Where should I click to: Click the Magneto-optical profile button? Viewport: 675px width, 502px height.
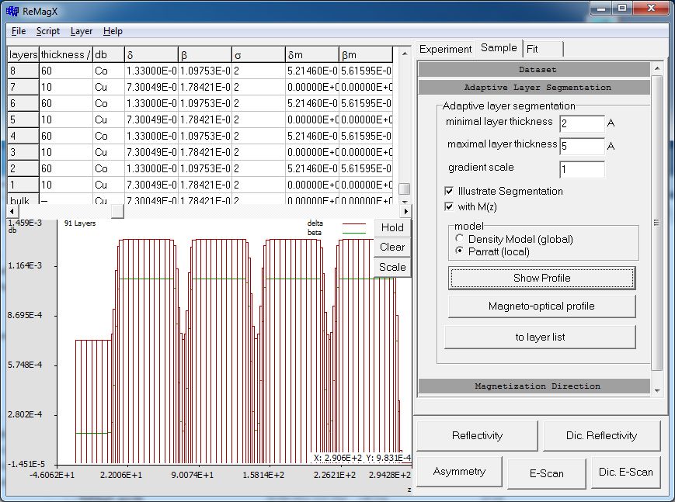[541, 306]
